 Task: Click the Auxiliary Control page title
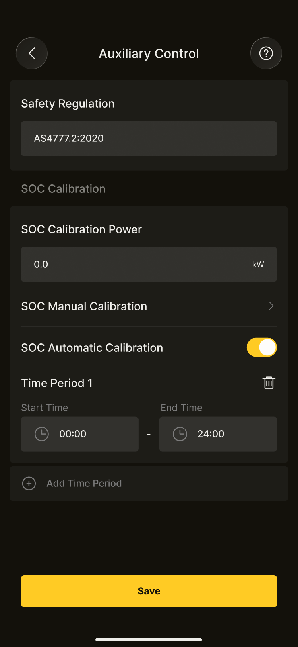click(149, 54)
